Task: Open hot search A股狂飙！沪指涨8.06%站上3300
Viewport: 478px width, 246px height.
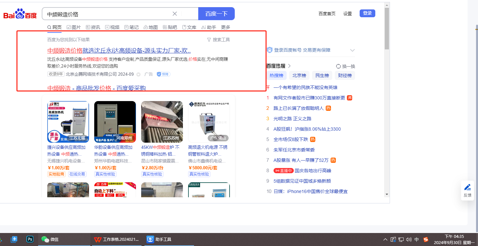Action: 307,129
